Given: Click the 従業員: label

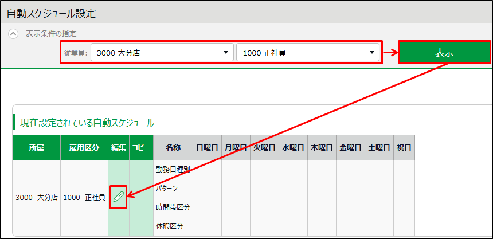Looking at the screenshot, I should tap(75, 53).
